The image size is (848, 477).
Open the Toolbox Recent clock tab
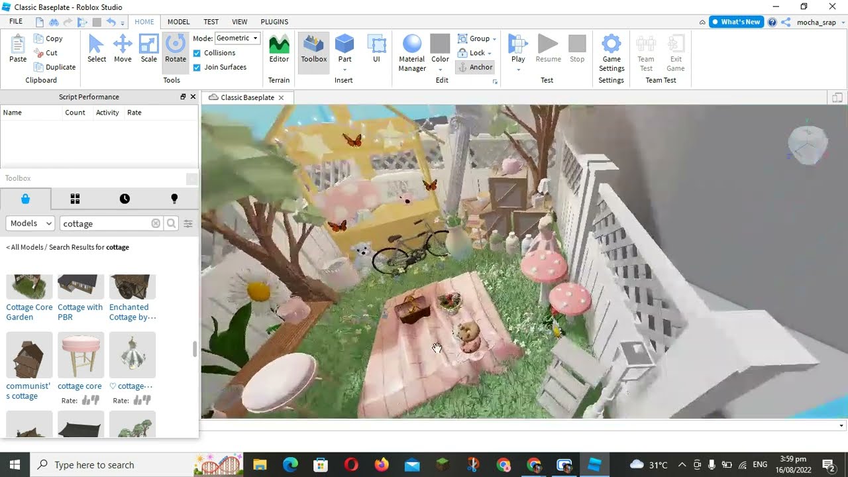coord(125,199)
